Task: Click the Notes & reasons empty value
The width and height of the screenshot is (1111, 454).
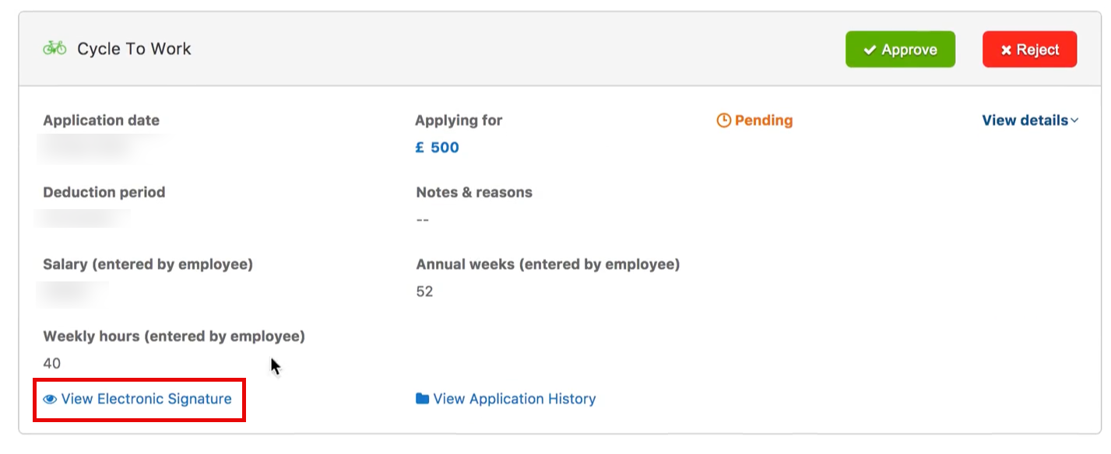Action: [423, 219]
